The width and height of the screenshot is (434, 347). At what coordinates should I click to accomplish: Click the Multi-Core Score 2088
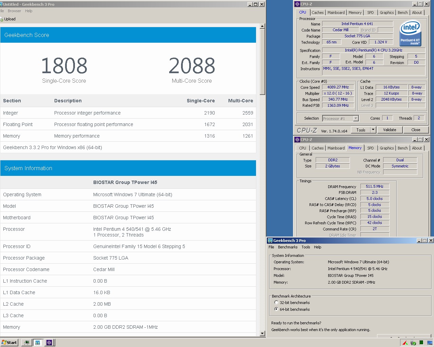[x=192, y=66]
